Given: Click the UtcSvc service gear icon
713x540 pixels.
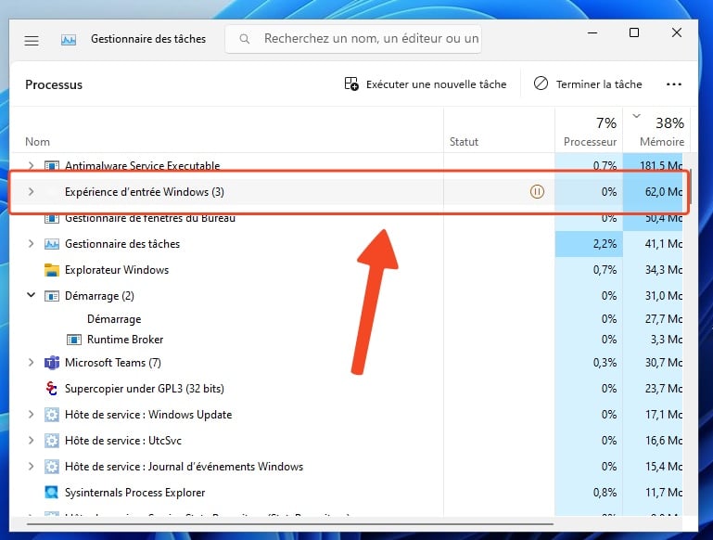Looking at the screenshot, I should (x=51, y=441).
